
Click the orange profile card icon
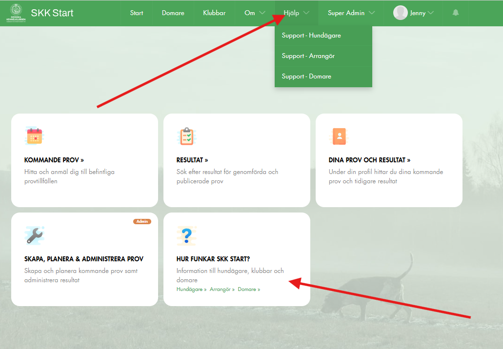(339, 136)
